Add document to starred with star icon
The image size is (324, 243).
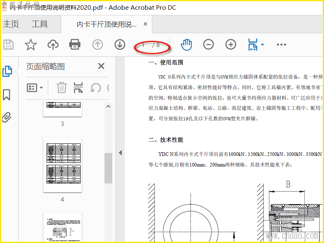click(31, 45)
